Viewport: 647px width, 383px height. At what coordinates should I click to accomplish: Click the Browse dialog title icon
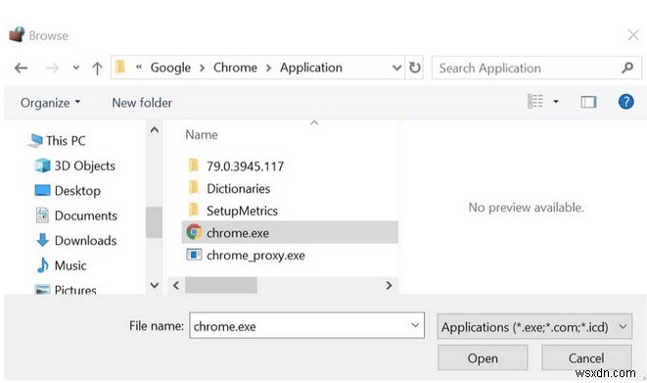pos(18,34)
